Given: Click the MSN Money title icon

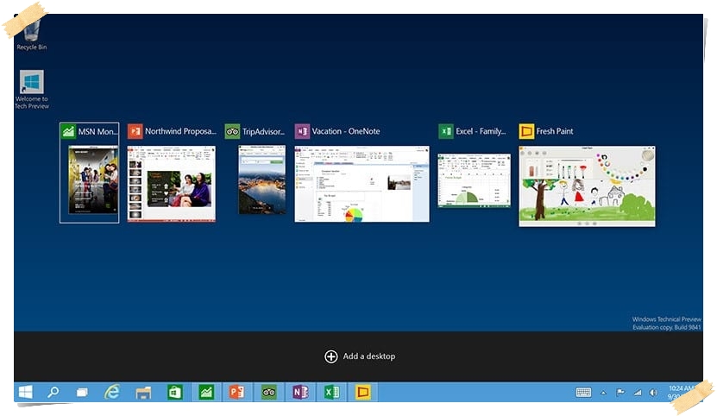Looking at the screenshot, I should click(x=68, y=131).
